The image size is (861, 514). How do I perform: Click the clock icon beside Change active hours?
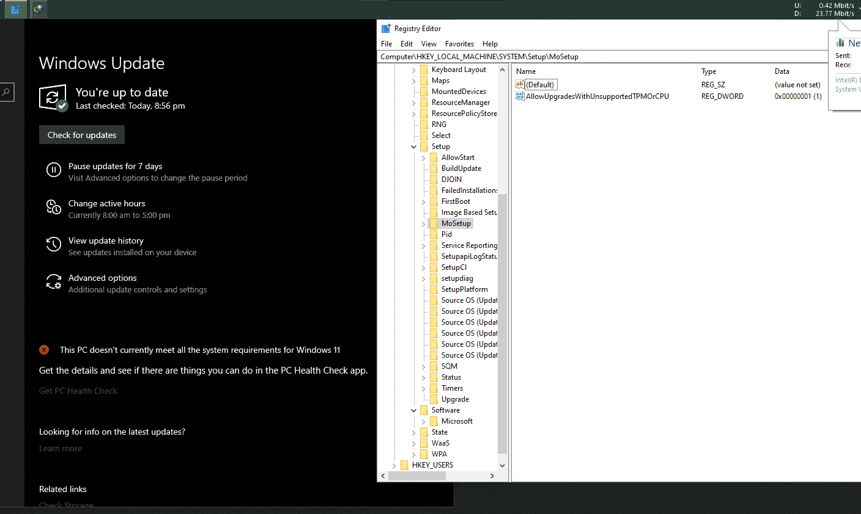(x=54, y=208)
